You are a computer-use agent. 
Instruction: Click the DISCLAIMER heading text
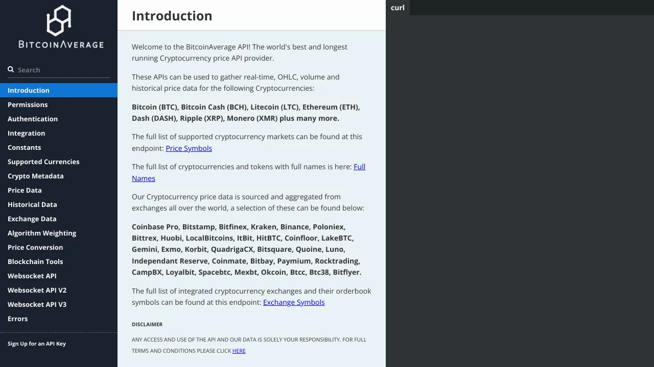point(147,324)
